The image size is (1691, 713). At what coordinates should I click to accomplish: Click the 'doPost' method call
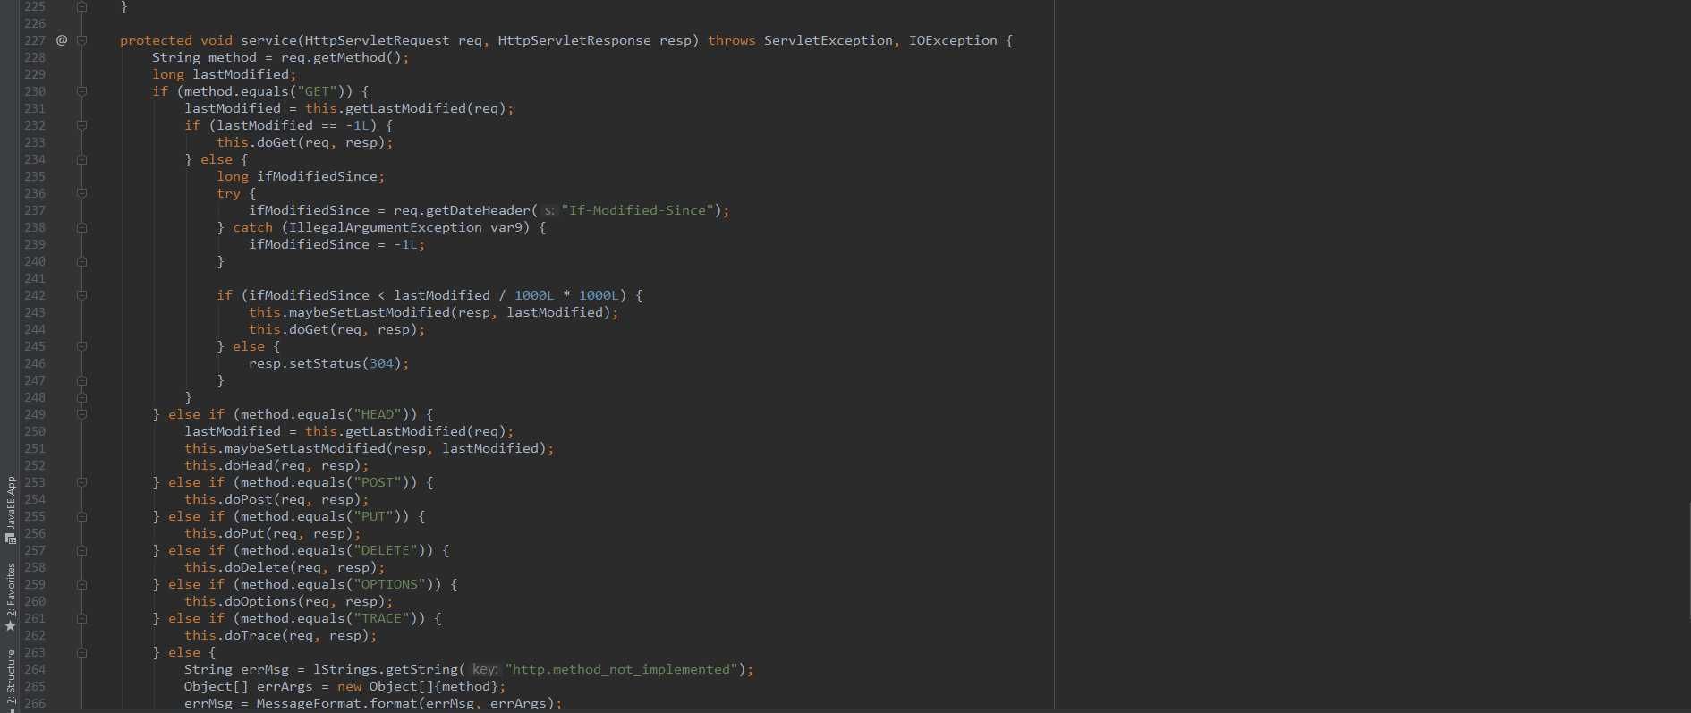click(x=248, y=499)
